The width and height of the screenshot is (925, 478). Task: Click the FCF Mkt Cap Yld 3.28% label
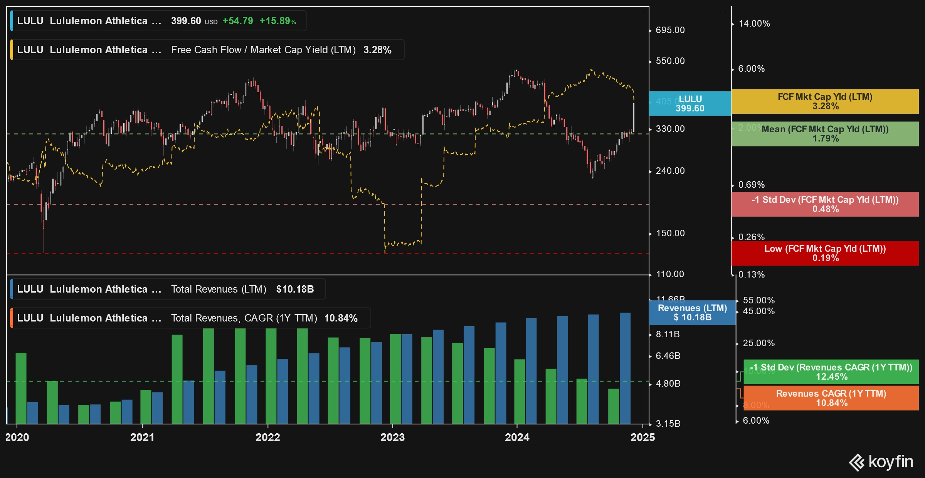click(x=825, y=101)
